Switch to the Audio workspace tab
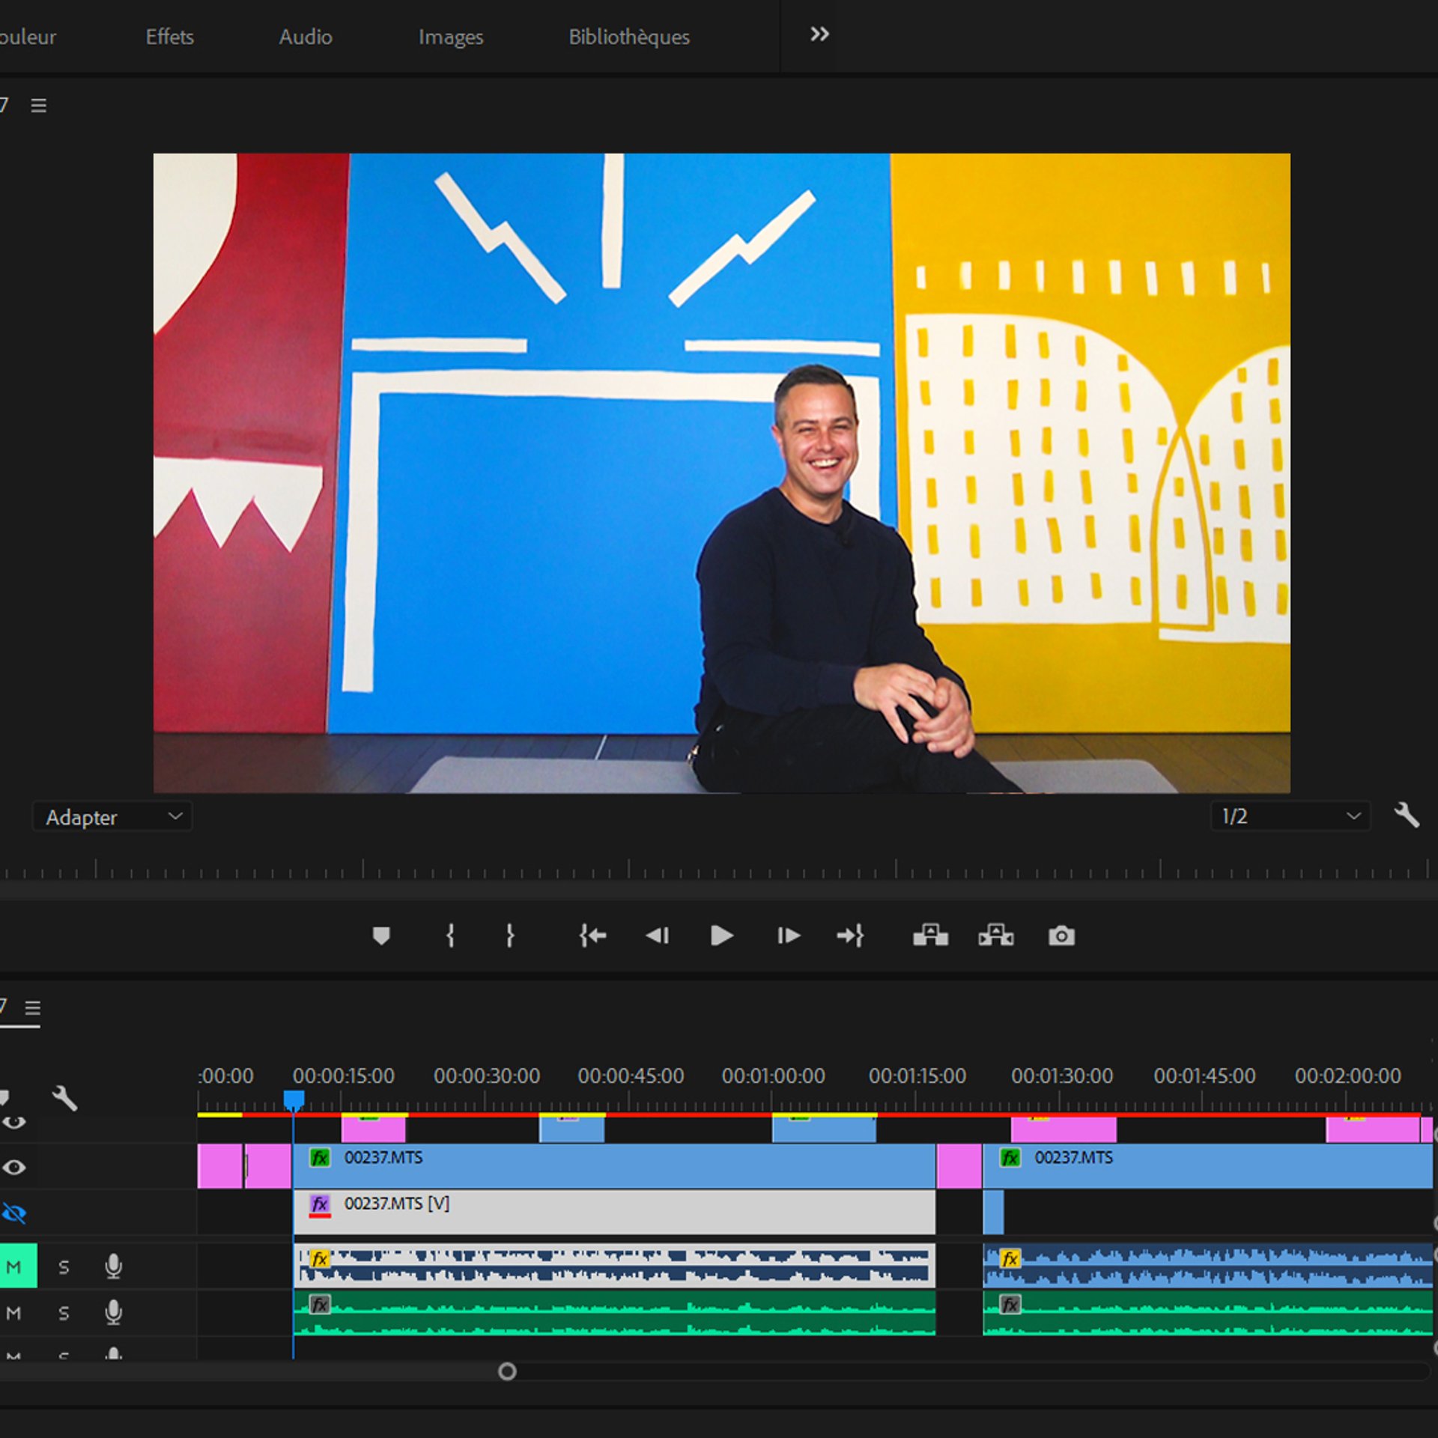The width and height of the screenshot is (1438, 1438). (306, 37)
